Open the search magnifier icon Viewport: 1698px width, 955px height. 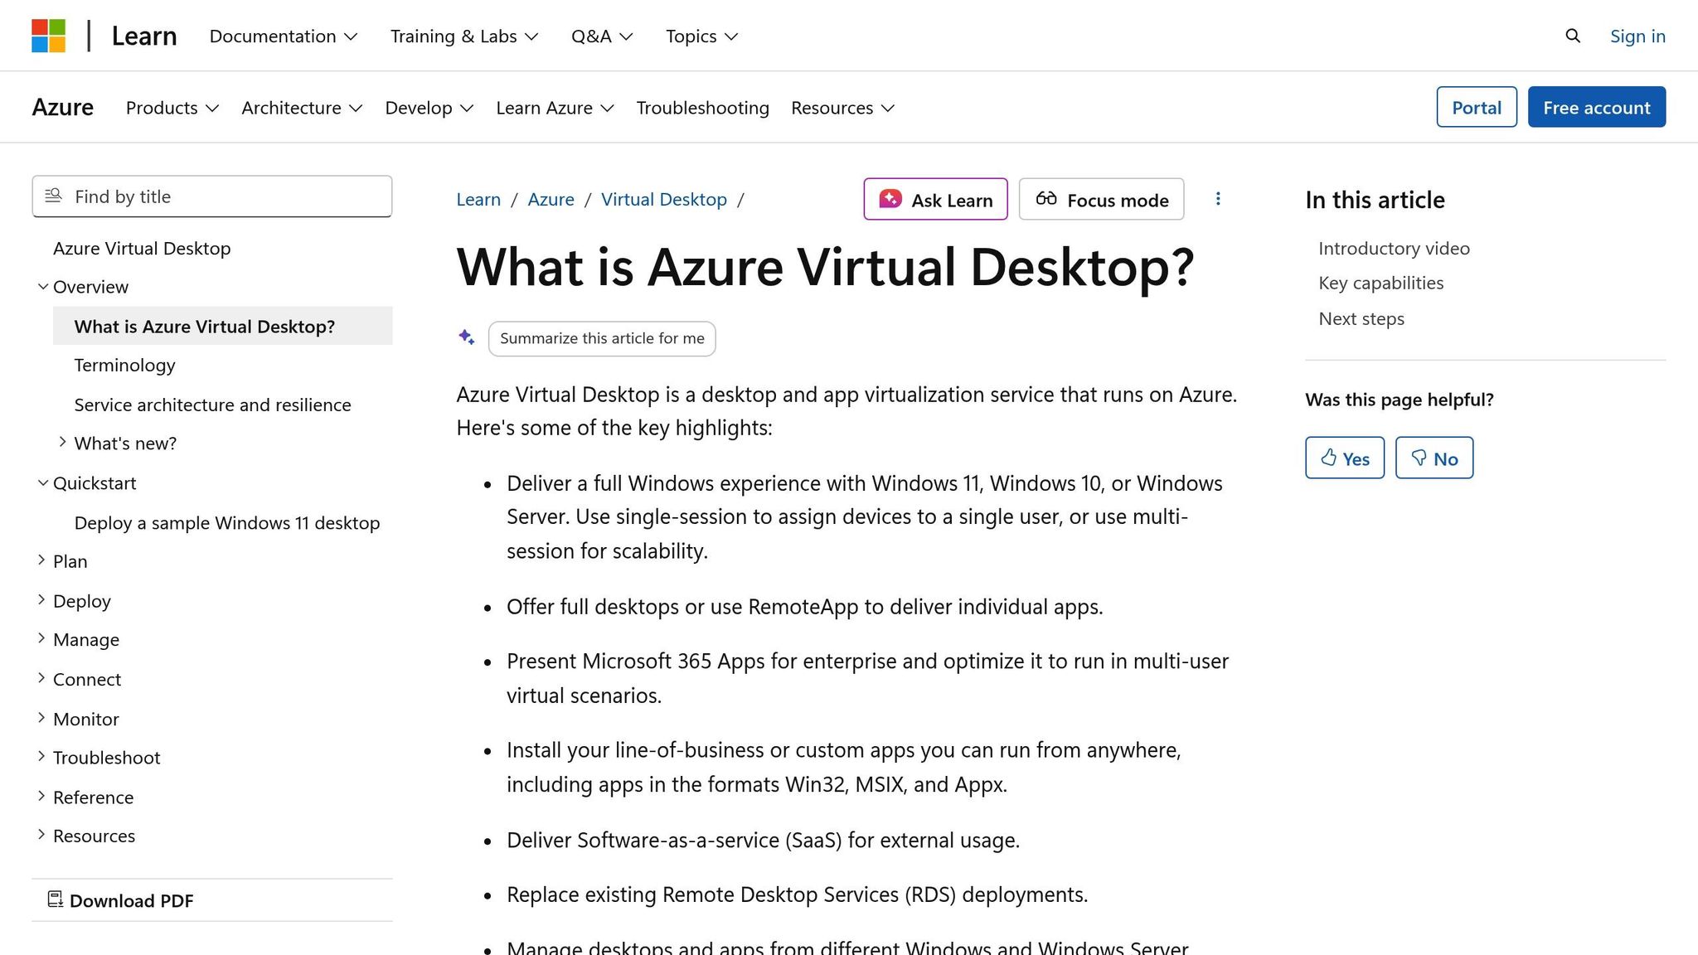coord(1573,36)
